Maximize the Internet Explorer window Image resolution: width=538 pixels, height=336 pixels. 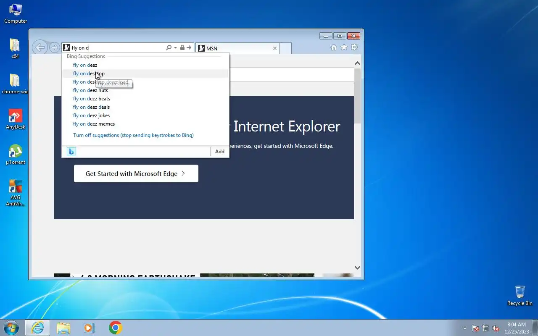340,36
